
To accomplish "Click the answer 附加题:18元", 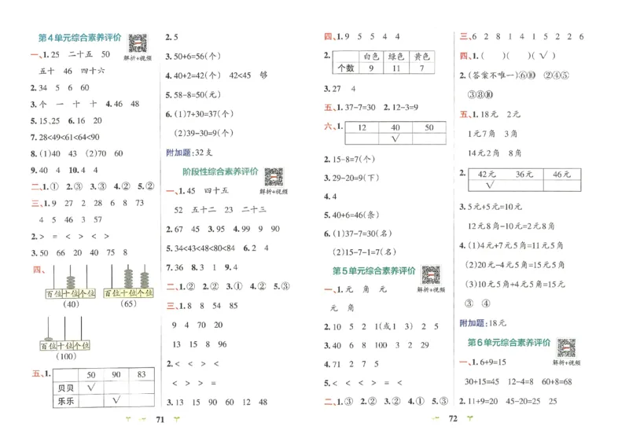I will (x=483, y=323).
